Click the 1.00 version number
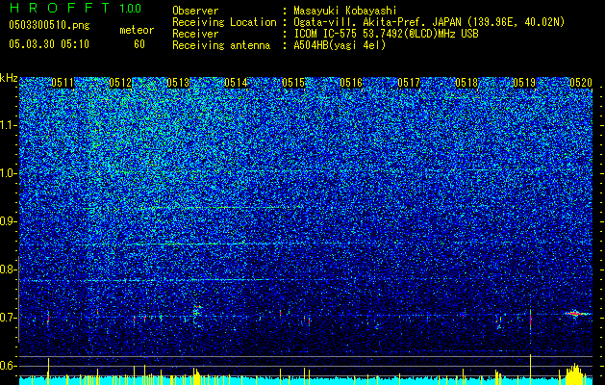The width and height of the screenshot is (605, 385). (131, 8)
